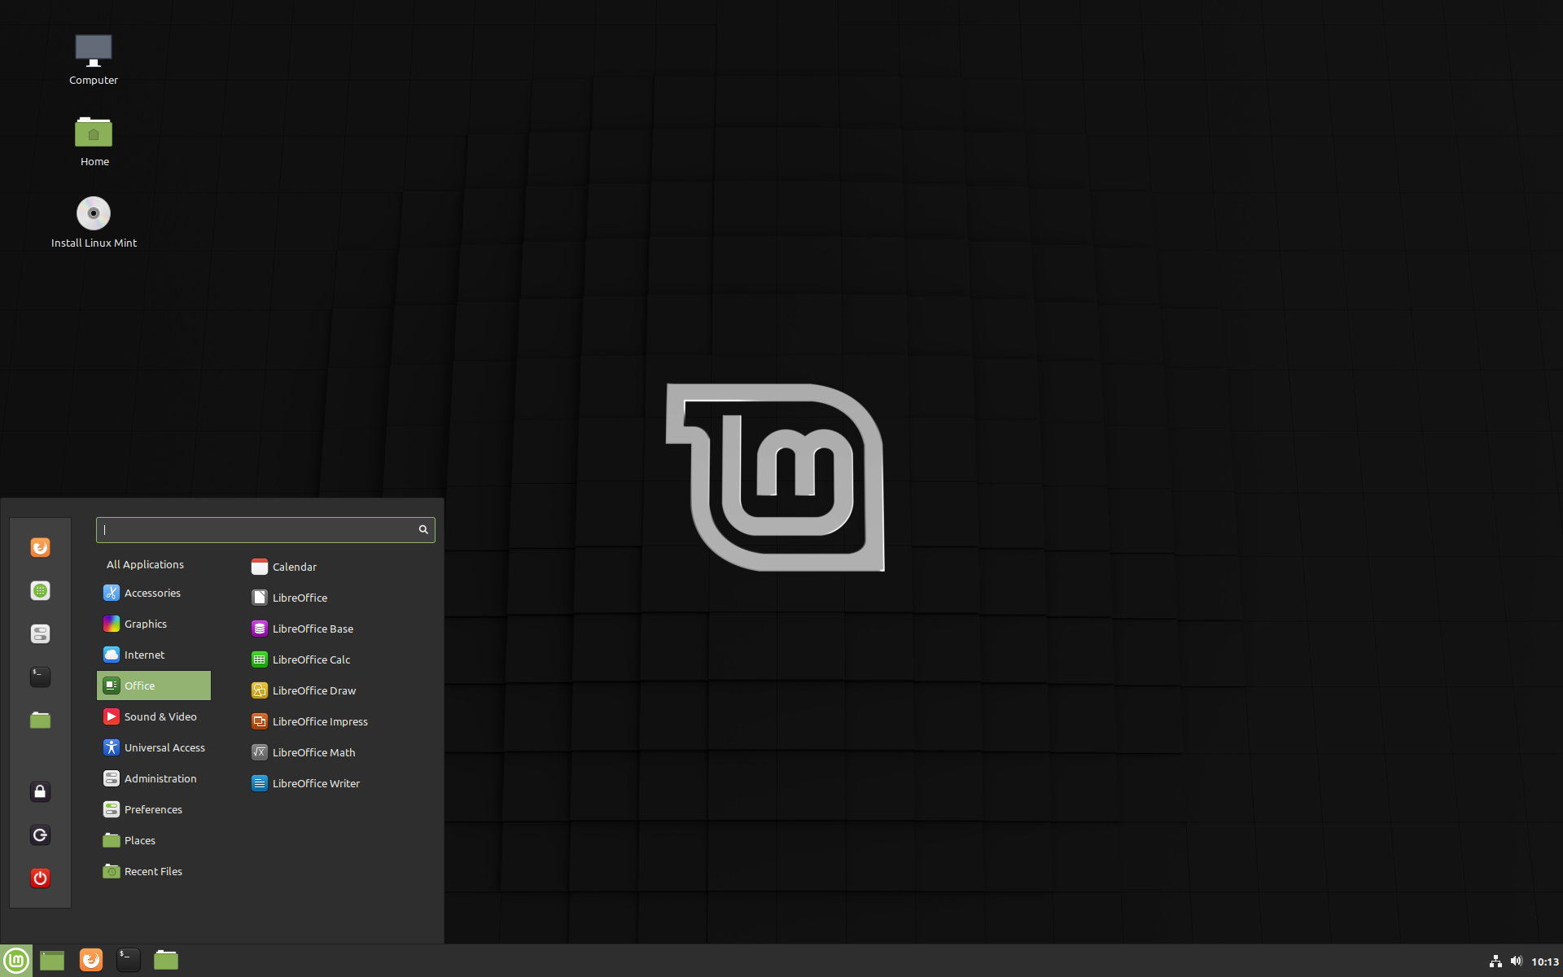Click the LibreOffice Writer icon

click(316, 782)
